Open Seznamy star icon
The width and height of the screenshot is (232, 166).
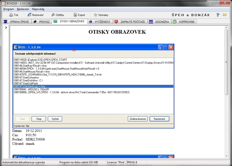(95, 15)
